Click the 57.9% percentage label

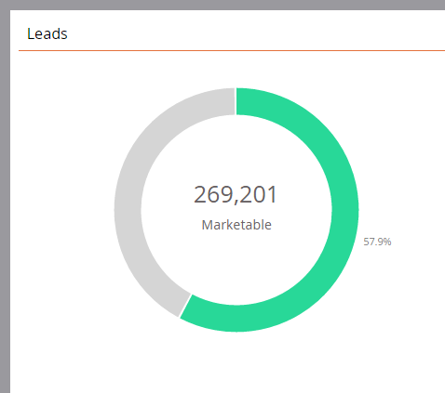(x=377, y=242)
